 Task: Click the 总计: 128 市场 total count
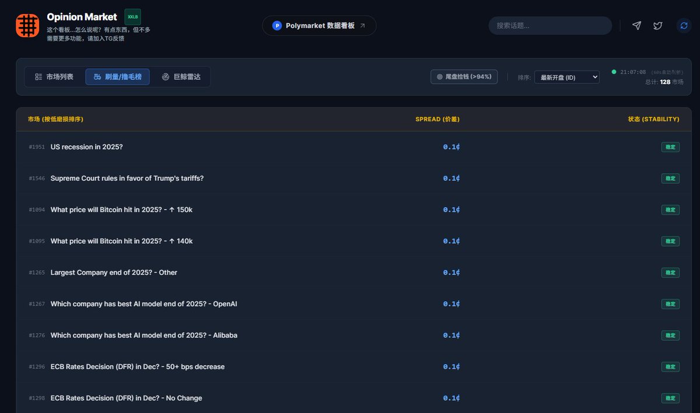pos(664,82)
